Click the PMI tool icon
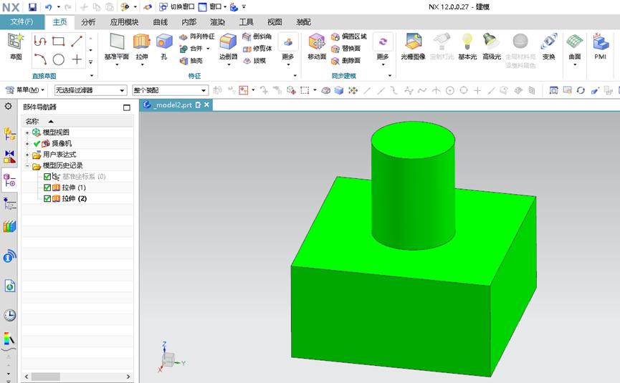This screenshot has height=383, width=620. 600,47
